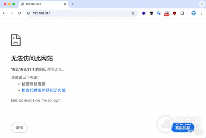
Task: Open a new tab with plus button
Action: [x=73, y=4]
